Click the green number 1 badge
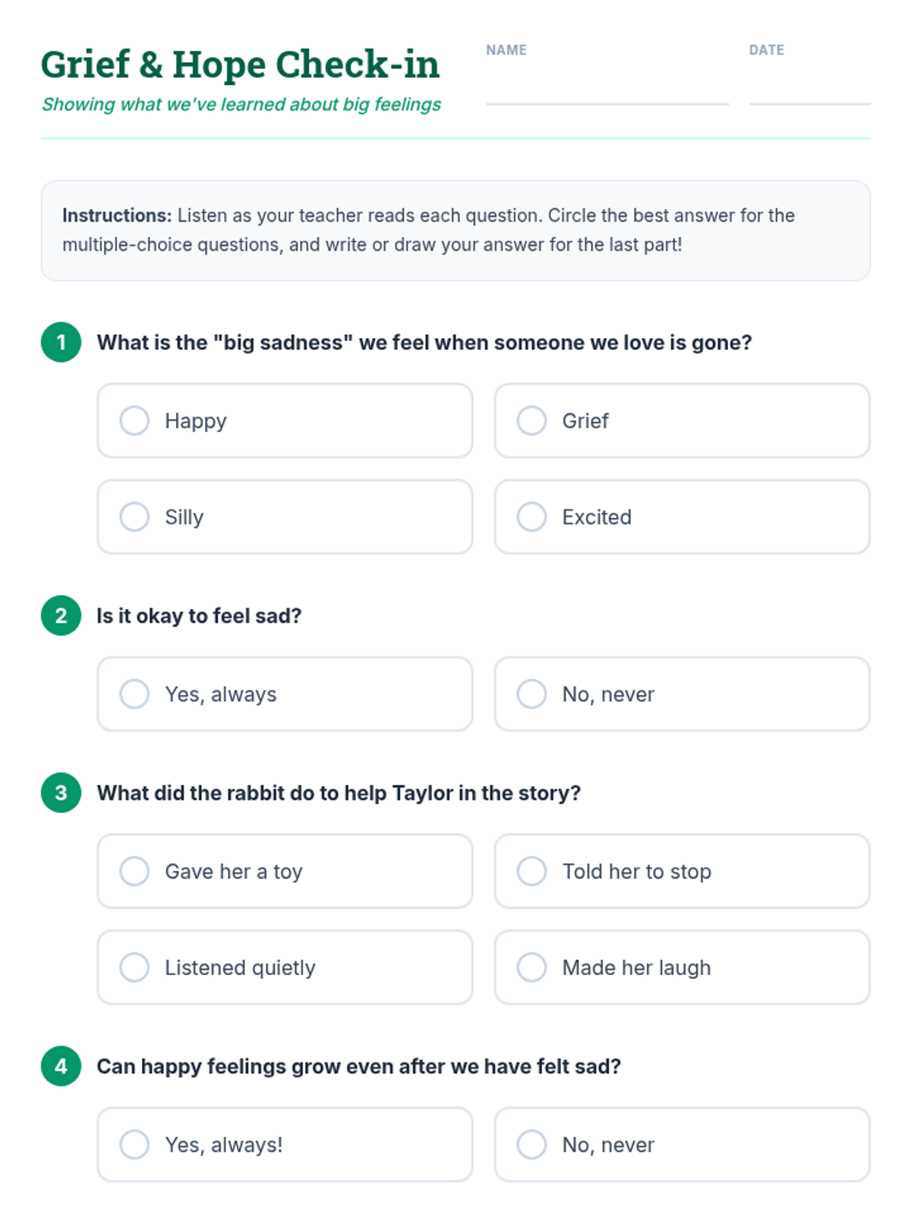 (61, 342)
